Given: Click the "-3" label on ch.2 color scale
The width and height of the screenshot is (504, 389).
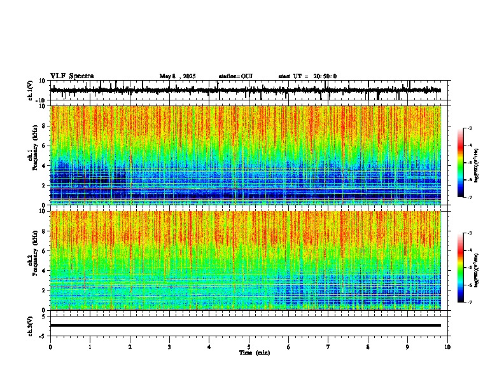Looking at the screenshot, I should click(469, 233).
